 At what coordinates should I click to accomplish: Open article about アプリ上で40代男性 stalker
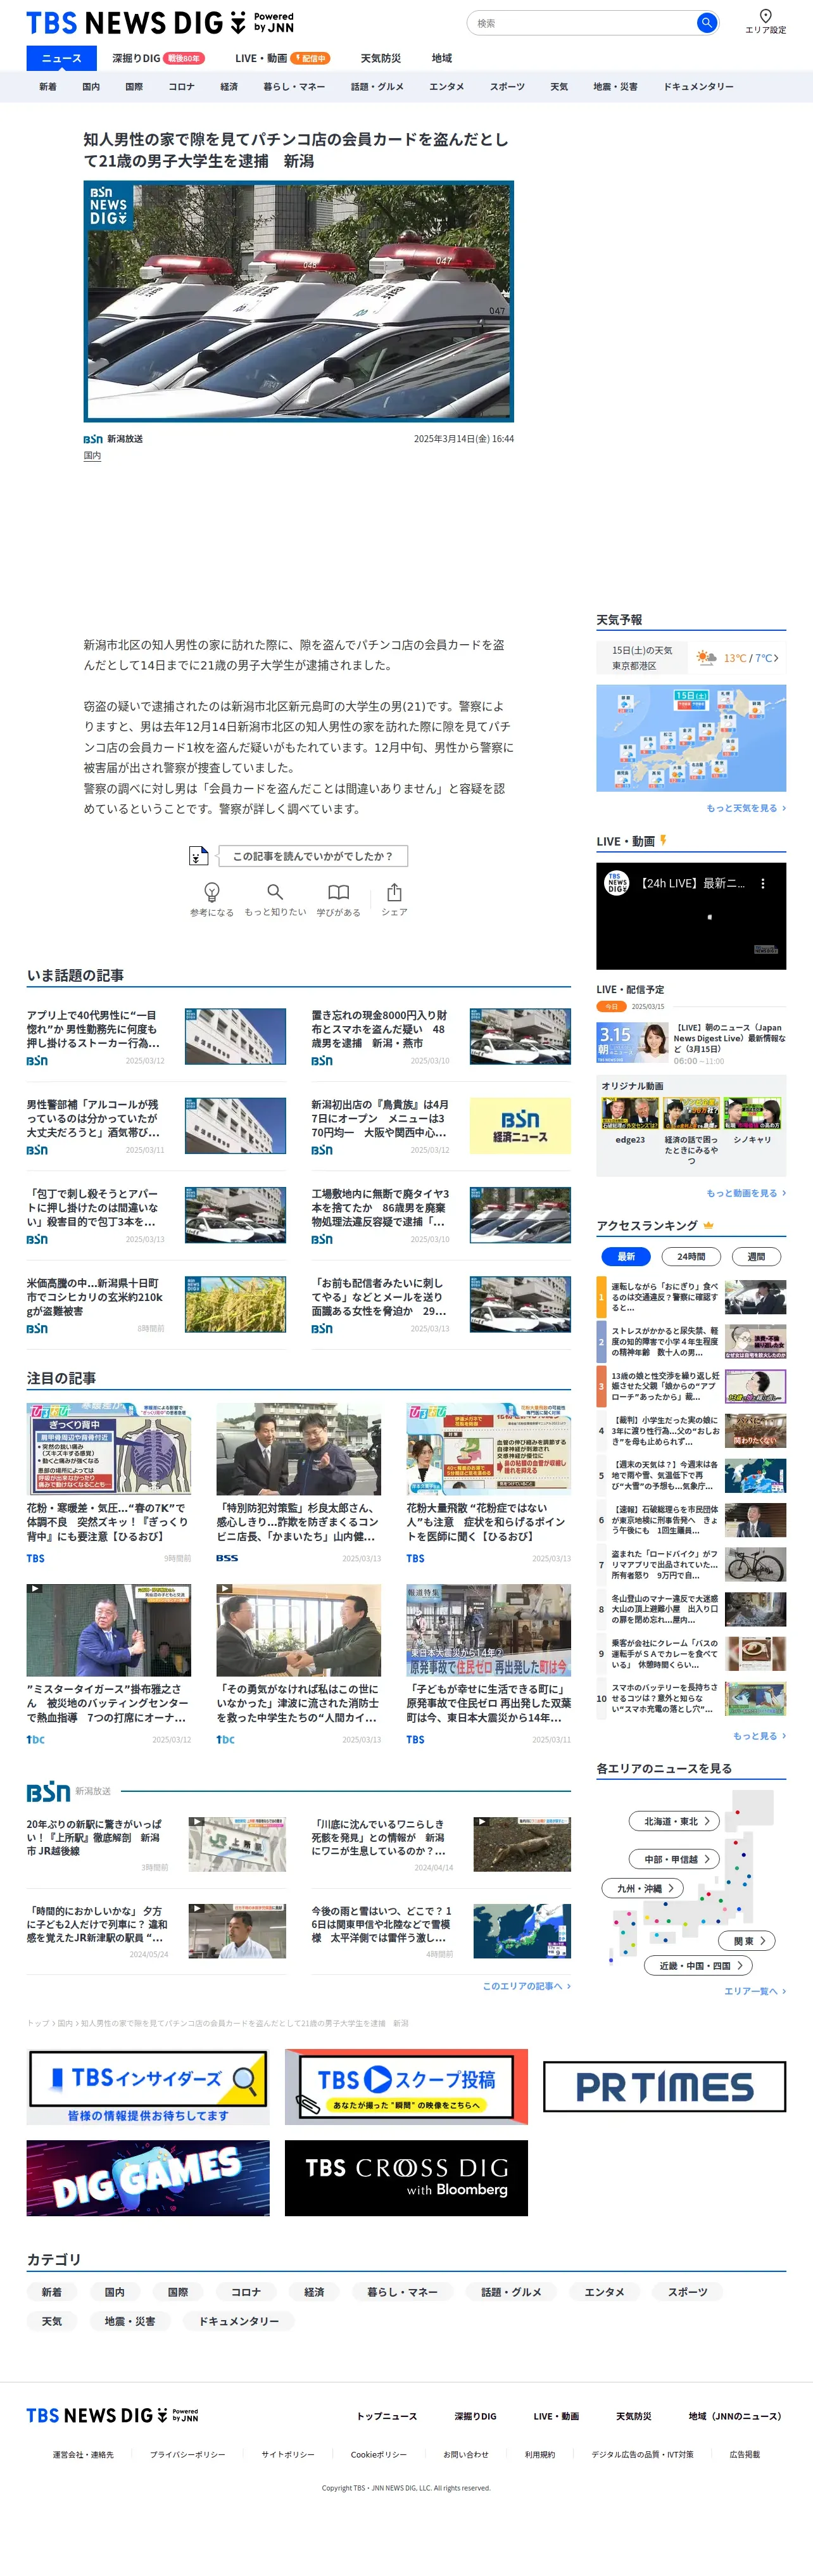coord(93,1028)
